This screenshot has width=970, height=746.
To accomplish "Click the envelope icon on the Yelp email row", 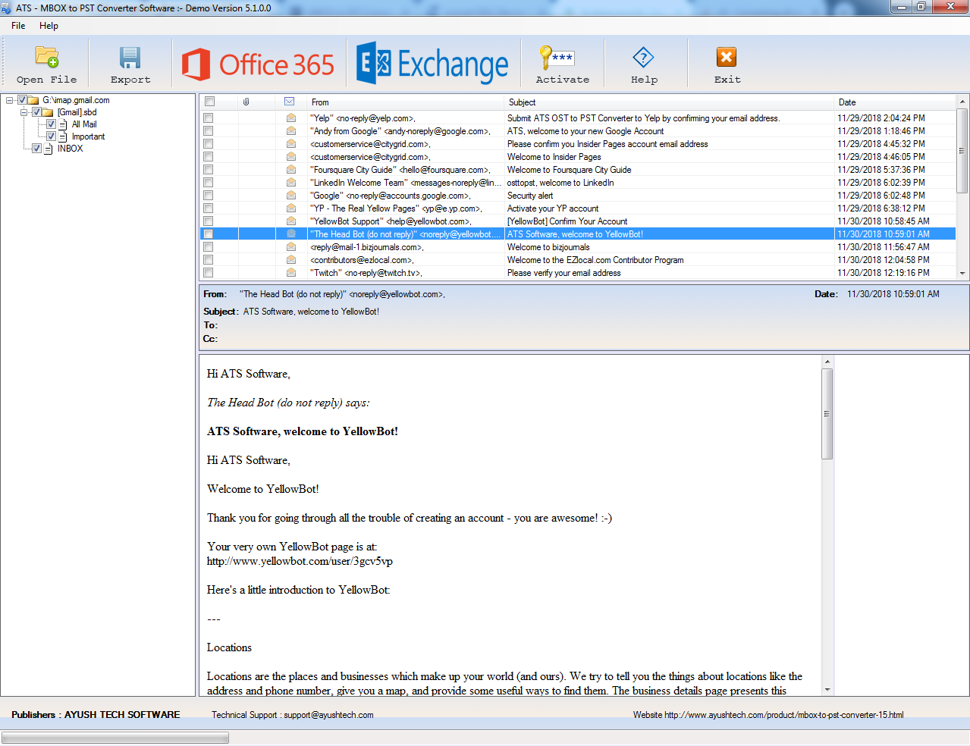I will pyautogui.click(x=291, y=118).
